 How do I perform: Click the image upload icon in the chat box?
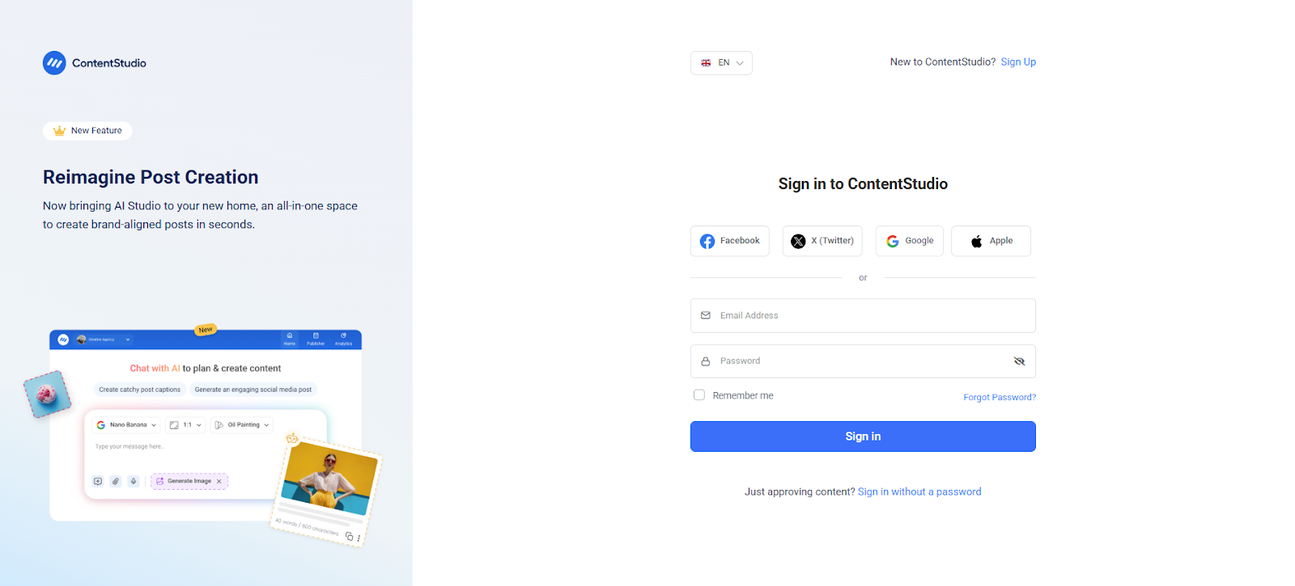click(x=98, y=480)
